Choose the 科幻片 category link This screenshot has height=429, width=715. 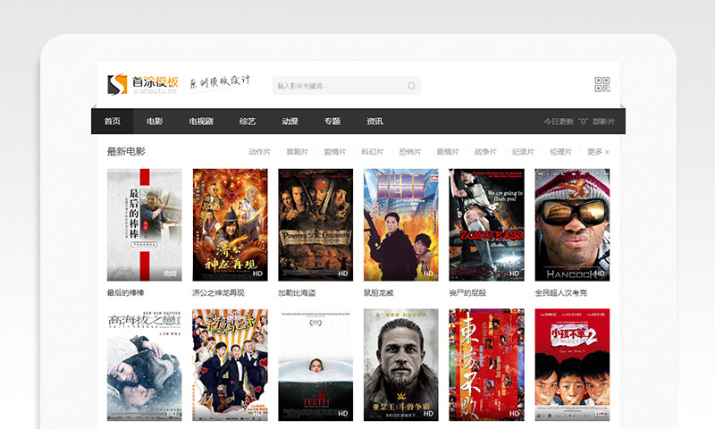(x=372, y=152)
